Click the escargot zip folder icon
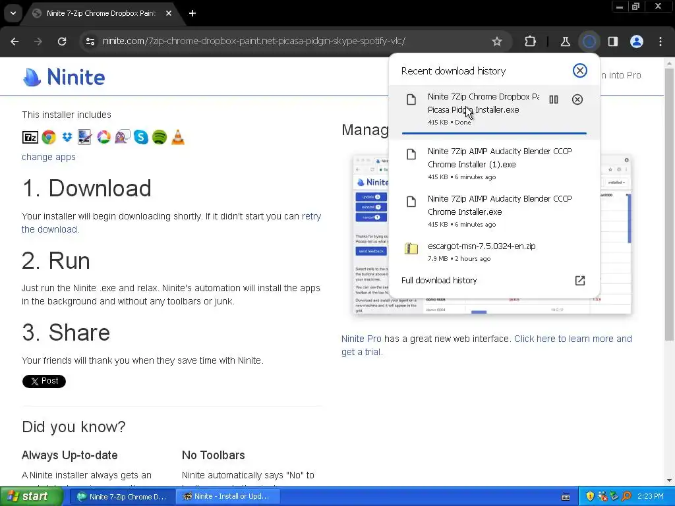 411,248
